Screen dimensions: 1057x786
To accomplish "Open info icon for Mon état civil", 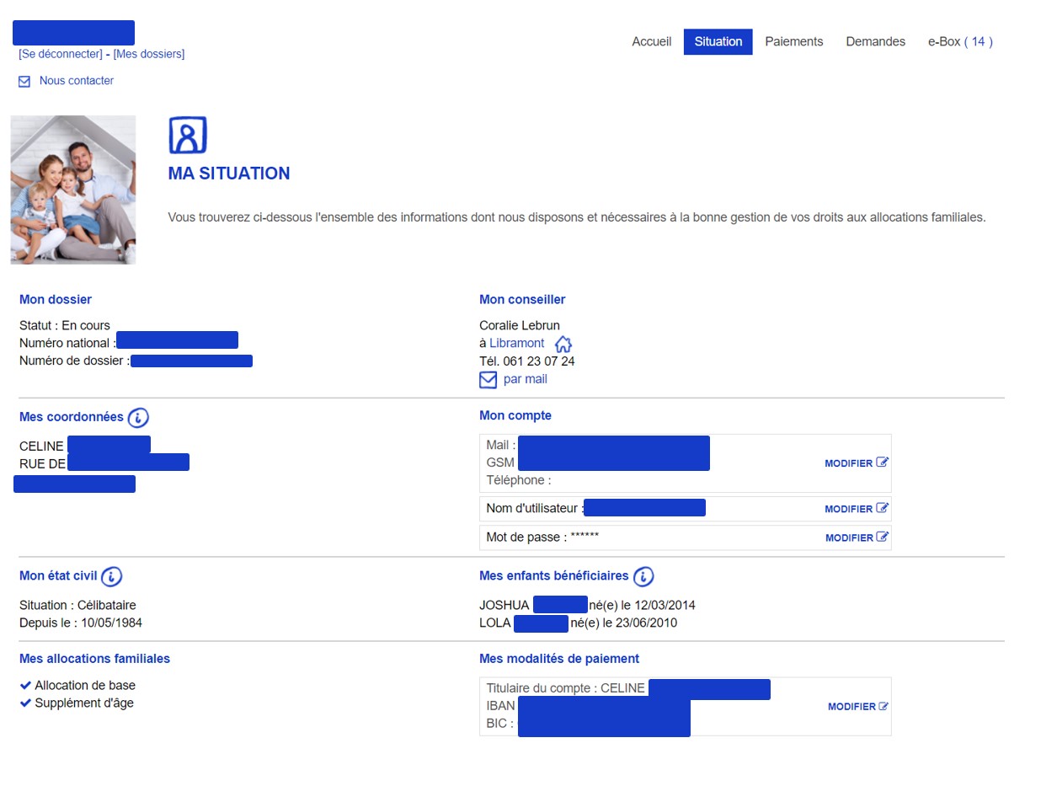I will (112, 577).
